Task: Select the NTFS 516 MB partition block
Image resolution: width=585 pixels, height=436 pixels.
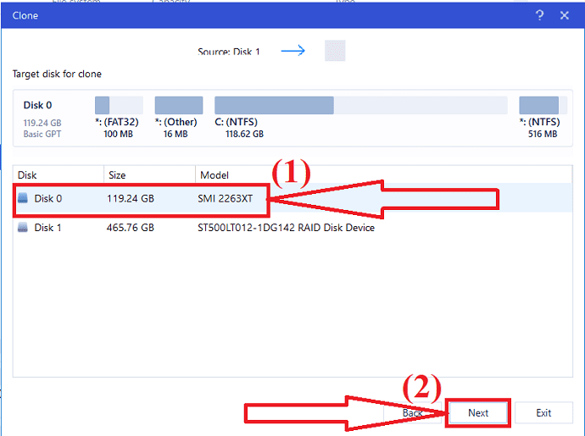Action: tap(538, 106)
